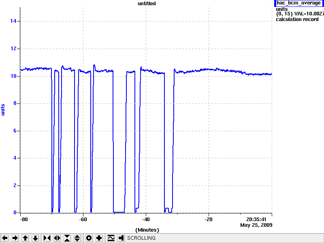Click the 20:35:41 timestamp label
Screen dimensions: 324x243
click(256, 220)
